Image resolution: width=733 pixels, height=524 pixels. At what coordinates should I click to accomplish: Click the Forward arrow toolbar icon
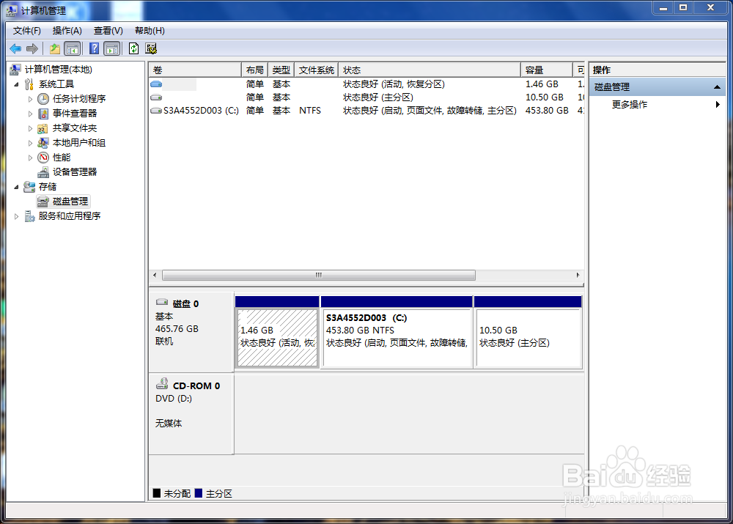pos(32,48)
